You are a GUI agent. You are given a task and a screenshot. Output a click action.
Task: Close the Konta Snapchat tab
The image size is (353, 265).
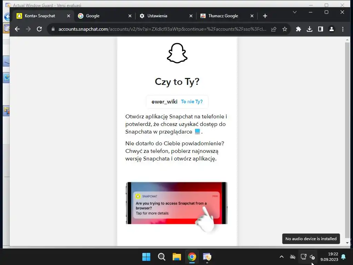click(69, 16)
